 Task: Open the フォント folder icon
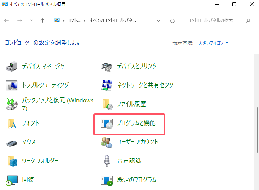13,123
